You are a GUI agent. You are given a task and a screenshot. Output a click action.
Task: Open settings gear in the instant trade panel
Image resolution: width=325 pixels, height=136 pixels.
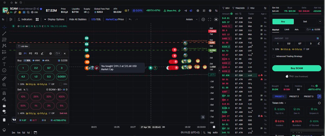(50, 54)
